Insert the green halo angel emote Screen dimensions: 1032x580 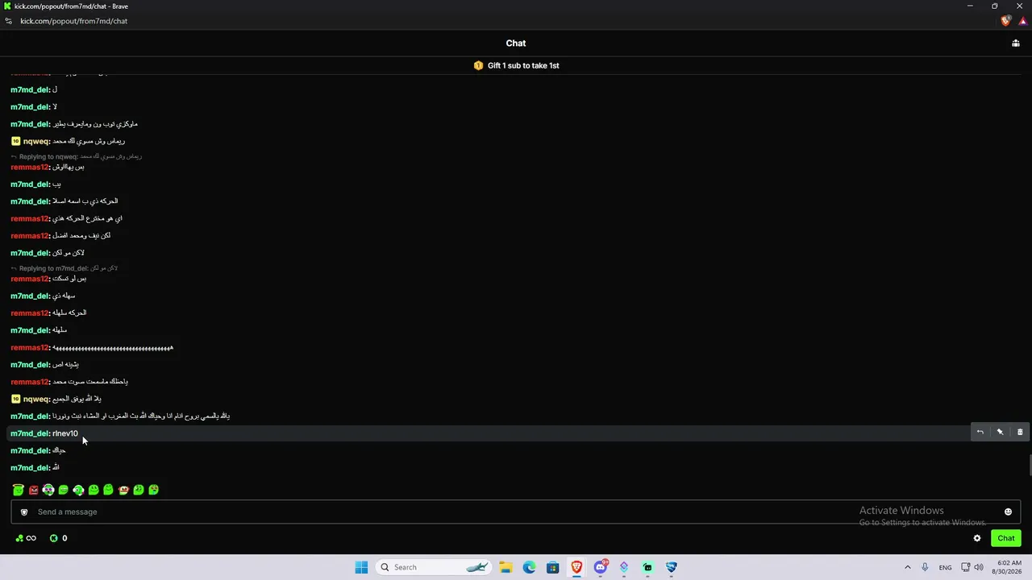(x=18, y=490)
